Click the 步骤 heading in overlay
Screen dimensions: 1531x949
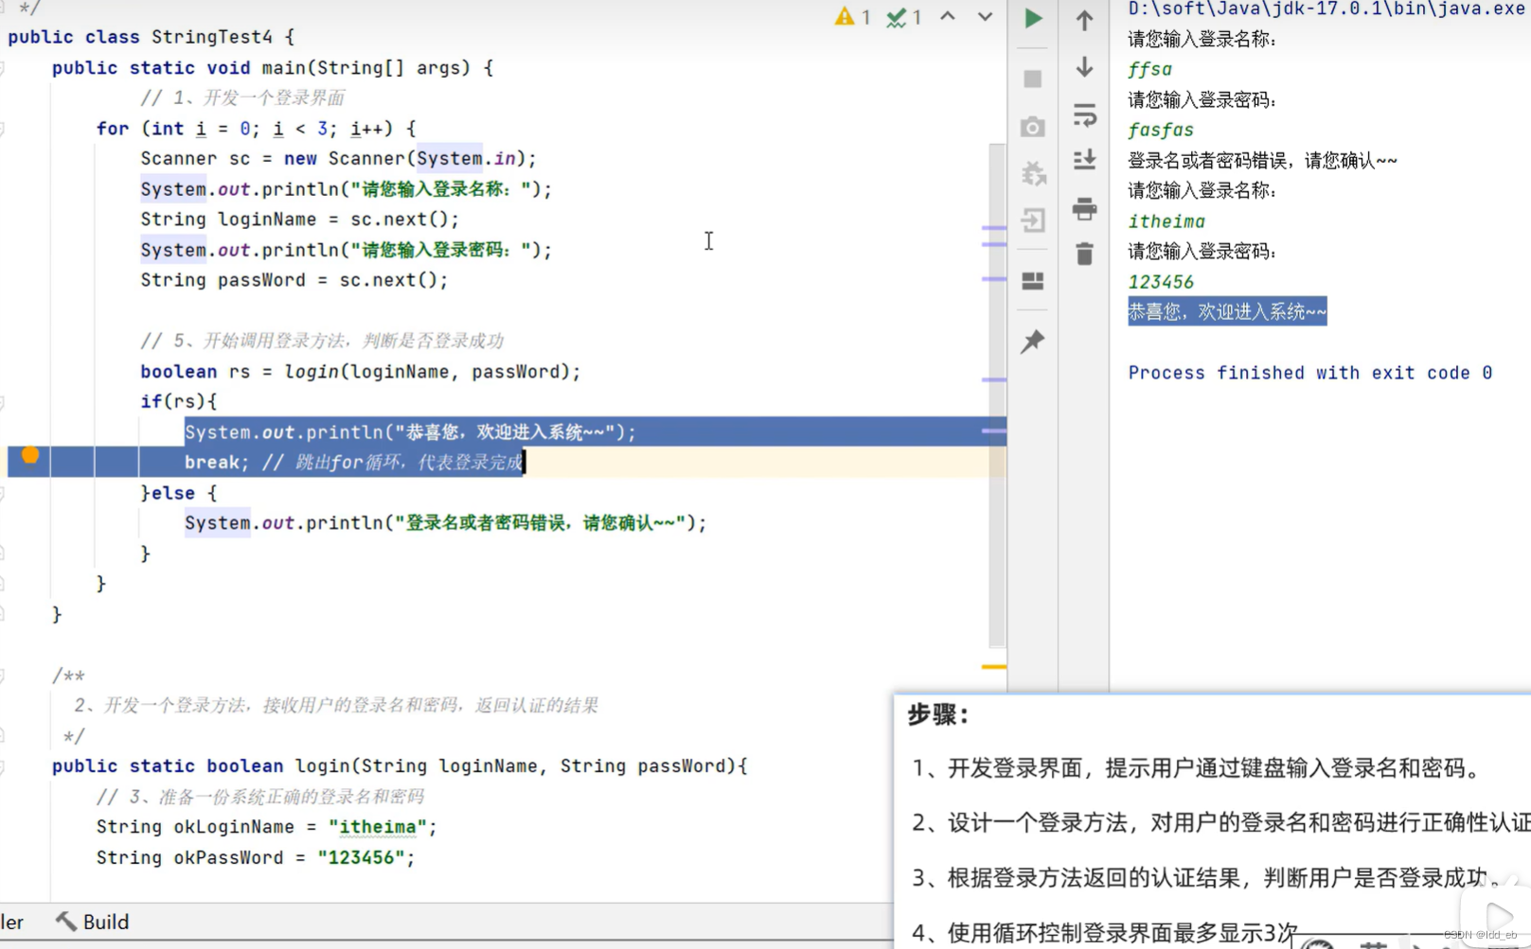click(x=938, y=714)
